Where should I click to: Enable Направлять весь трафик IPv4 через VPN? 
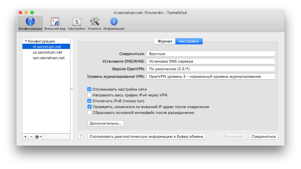pyautogui.click(x=89, y=95)
